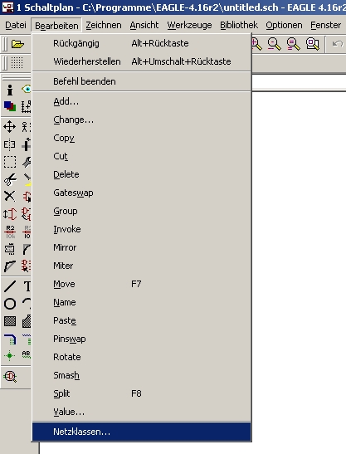Choose Add... from the Bearbeiten menu
This screenshot has width=346, height=454.
(142, 101)
